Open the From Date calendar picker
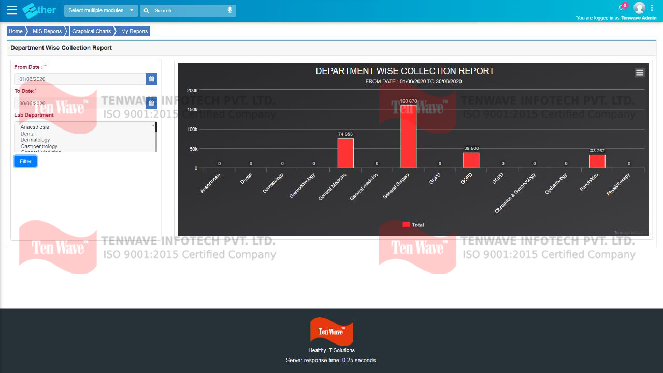 tap(151, 79)
